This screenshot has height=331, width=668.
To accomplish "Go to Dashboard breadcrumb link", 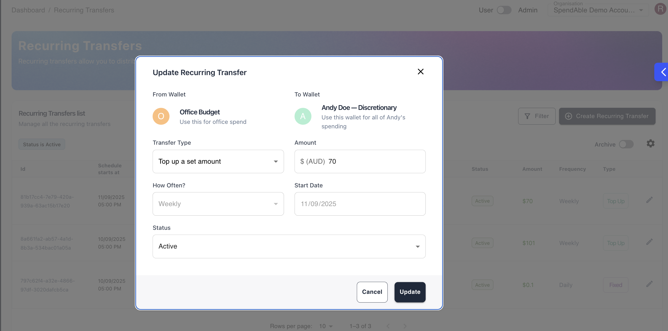I will [x=28, y=10].
